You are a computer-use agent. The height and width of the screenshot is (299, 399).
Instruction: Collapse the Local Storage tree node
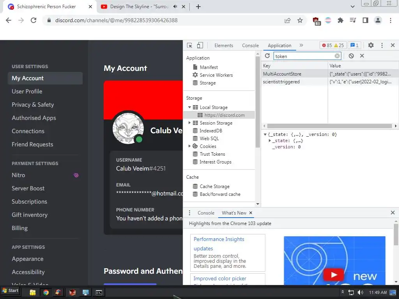pyautogui.click(x=189, y=107)
